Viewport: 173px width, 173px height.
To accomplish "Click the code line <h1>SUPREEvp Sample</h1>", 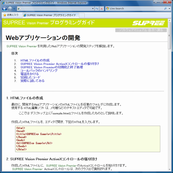I will pos(34,143).
